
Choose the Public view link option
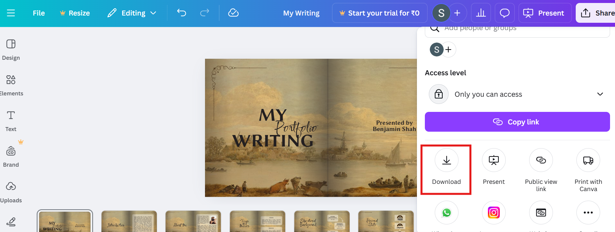tap(541, 170)
